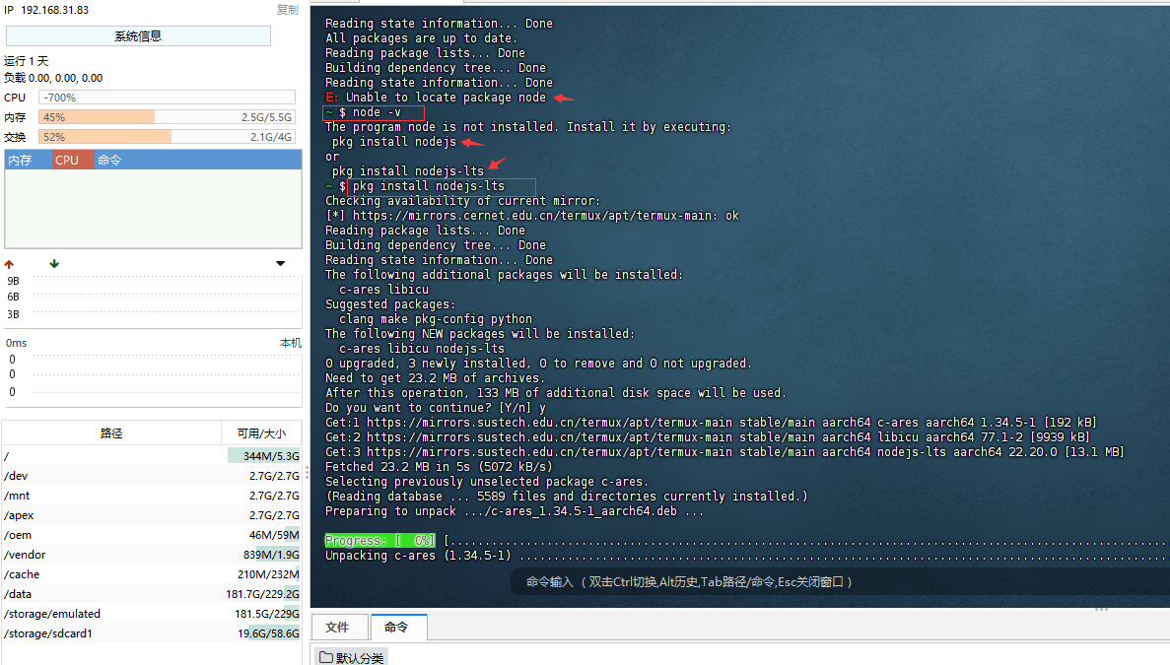Click the 路径 column header
The image size is (1170, 665).
pos(111,433)
